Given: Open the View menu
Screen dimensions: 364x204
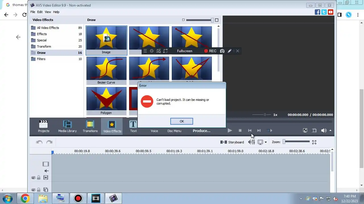Looking at the screenshot, I should pyautogui.click(x=48, y=12).
